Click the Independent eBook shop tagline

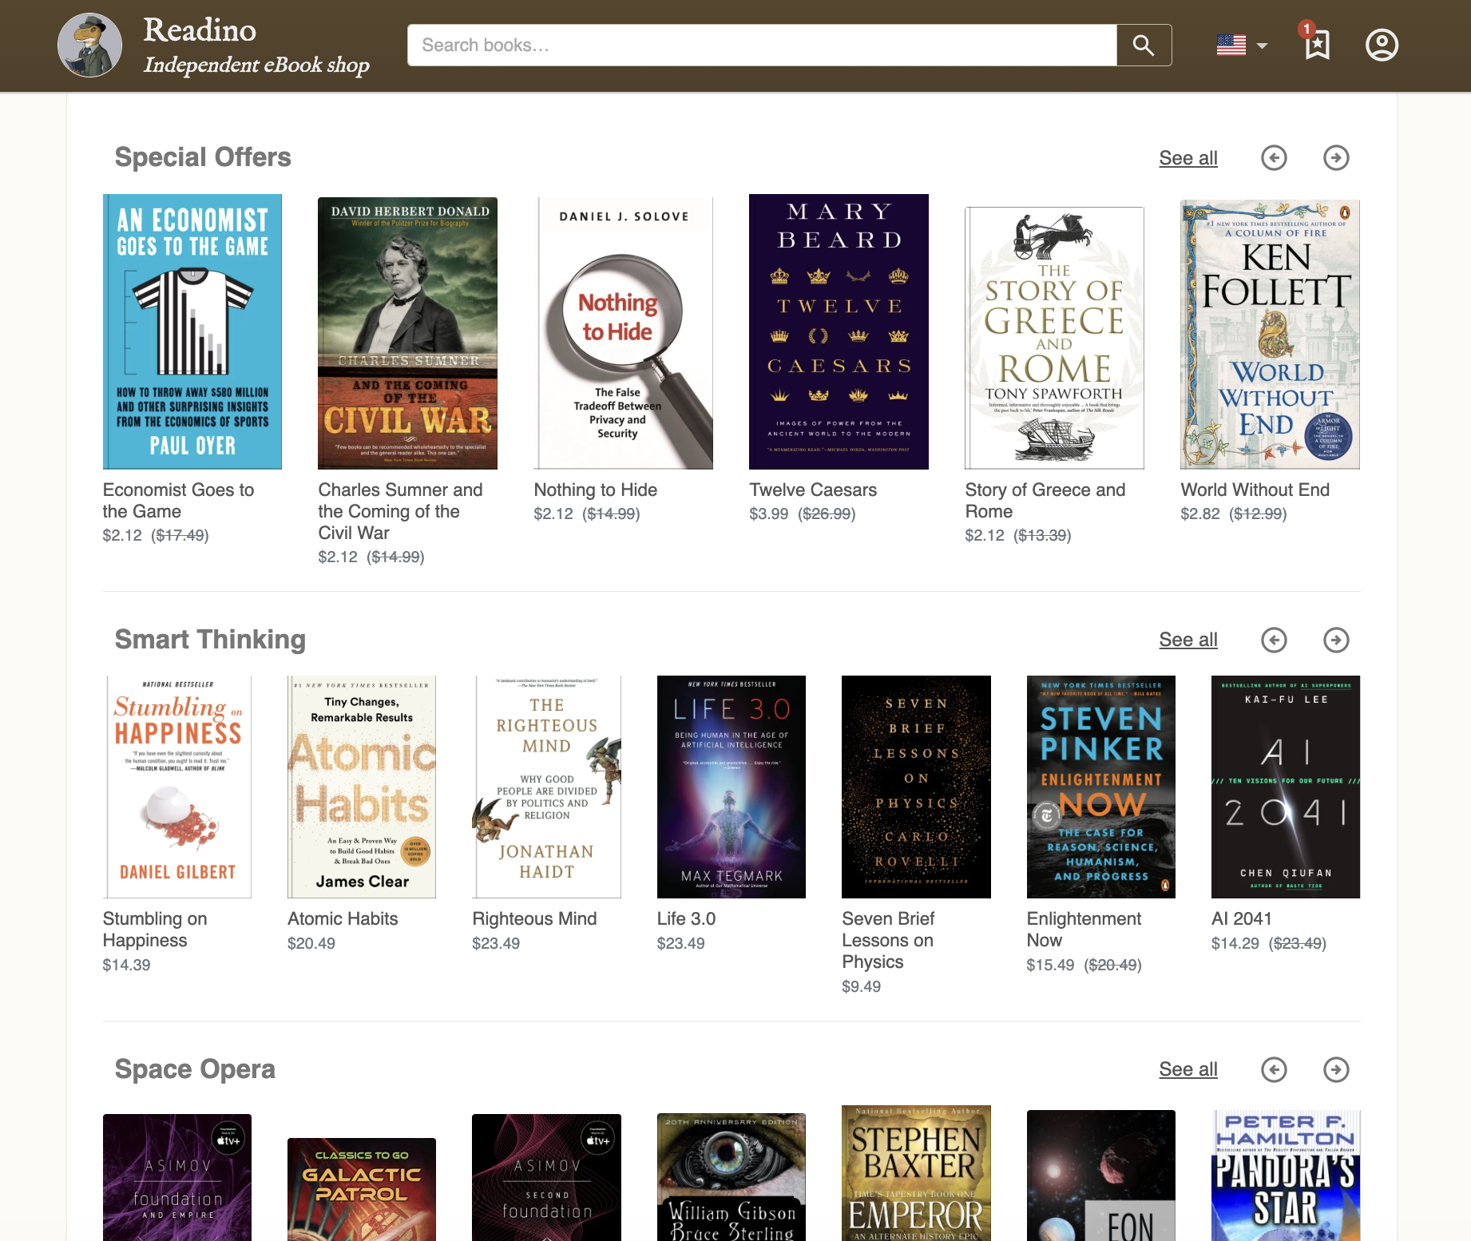256,65
